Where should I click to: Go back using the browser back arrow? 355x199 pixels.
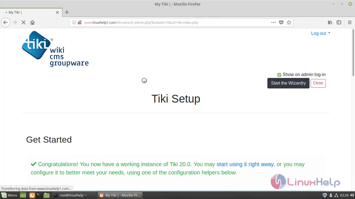(x=6, y=22)
